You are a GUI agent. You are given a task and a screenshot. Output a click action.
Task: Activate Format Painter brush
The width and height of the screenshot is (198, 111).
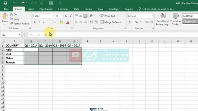[20, 23]
